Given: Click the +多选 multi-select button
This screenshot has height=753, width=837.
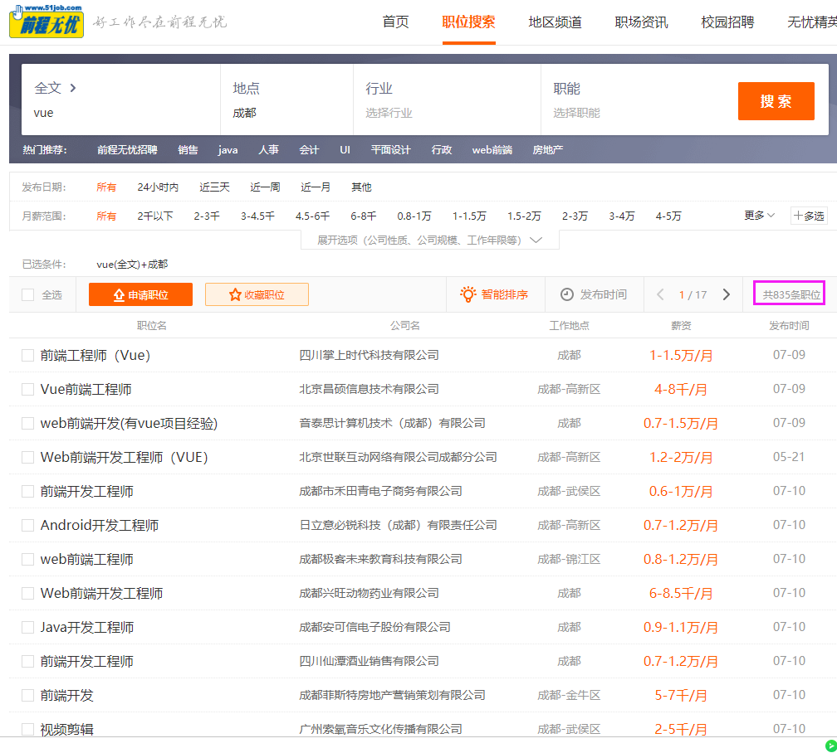Looking at the screenshot, I should click(x=809, y=216).
